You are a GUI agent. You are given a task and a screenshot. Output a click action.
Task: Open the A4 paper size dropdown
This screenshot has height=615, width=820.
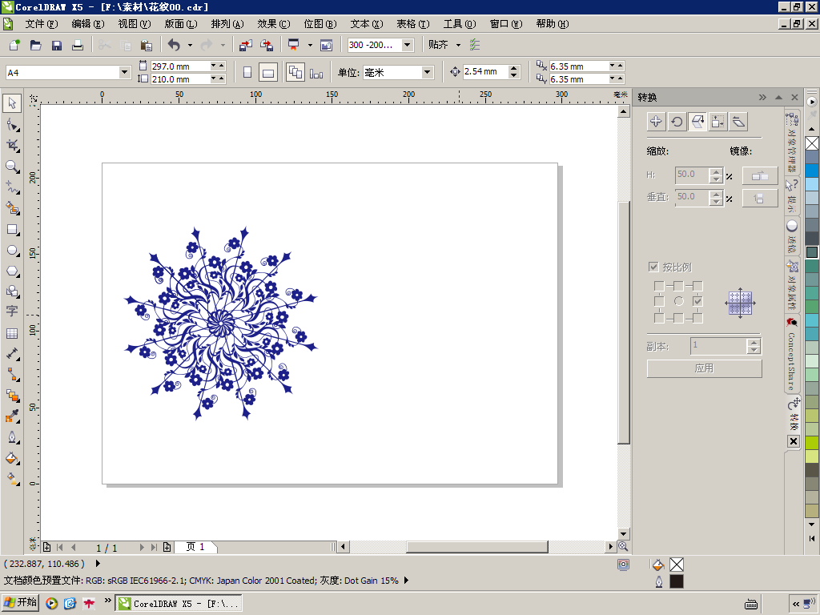click(x=124, y=72)
